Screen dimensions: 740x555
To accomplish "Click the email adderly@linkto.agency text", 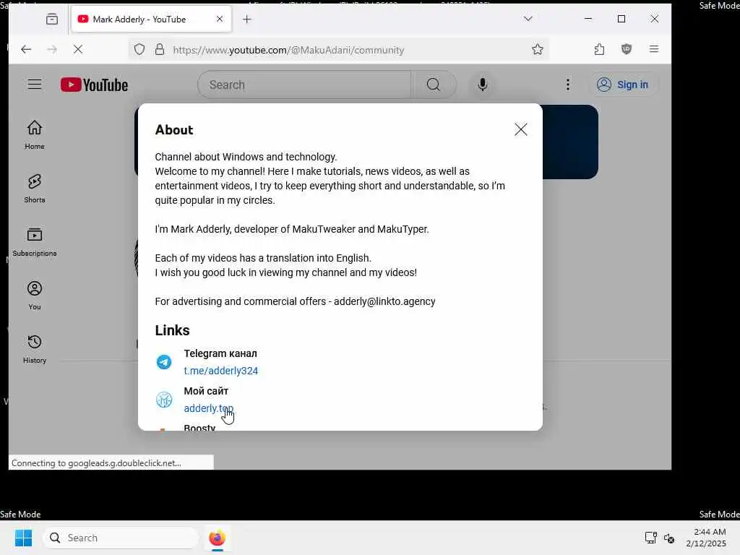I will click(x=384, y=301).
